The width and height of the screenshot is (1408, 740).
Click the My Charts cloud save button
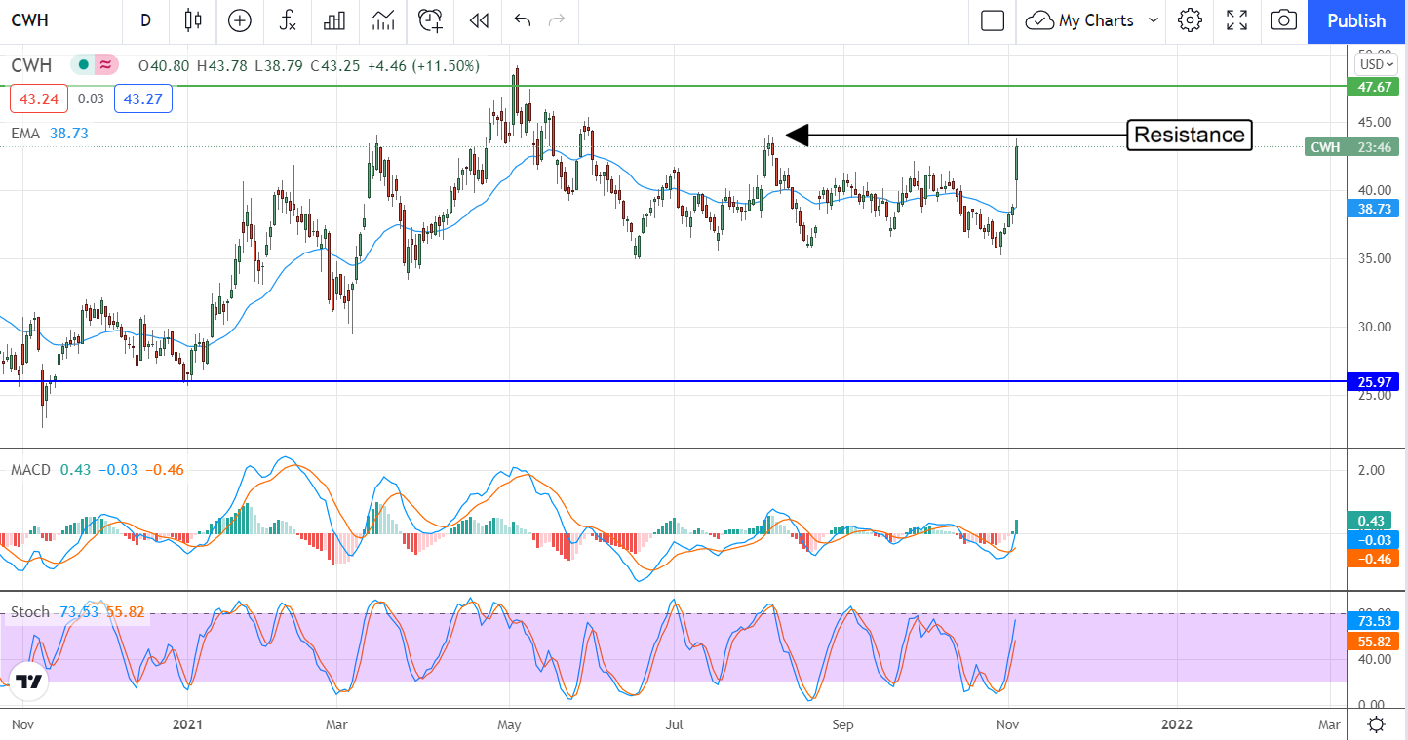click(x=1080, y=20)
